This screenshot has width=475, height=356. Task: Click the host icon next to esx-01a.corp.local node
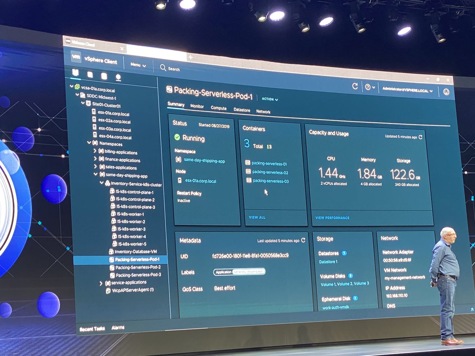click(x=180, y=180)
